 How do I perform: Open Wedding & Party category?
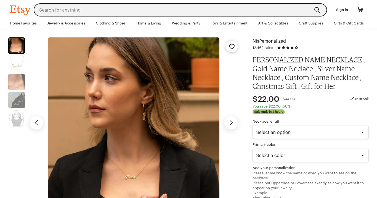point(186,23)
